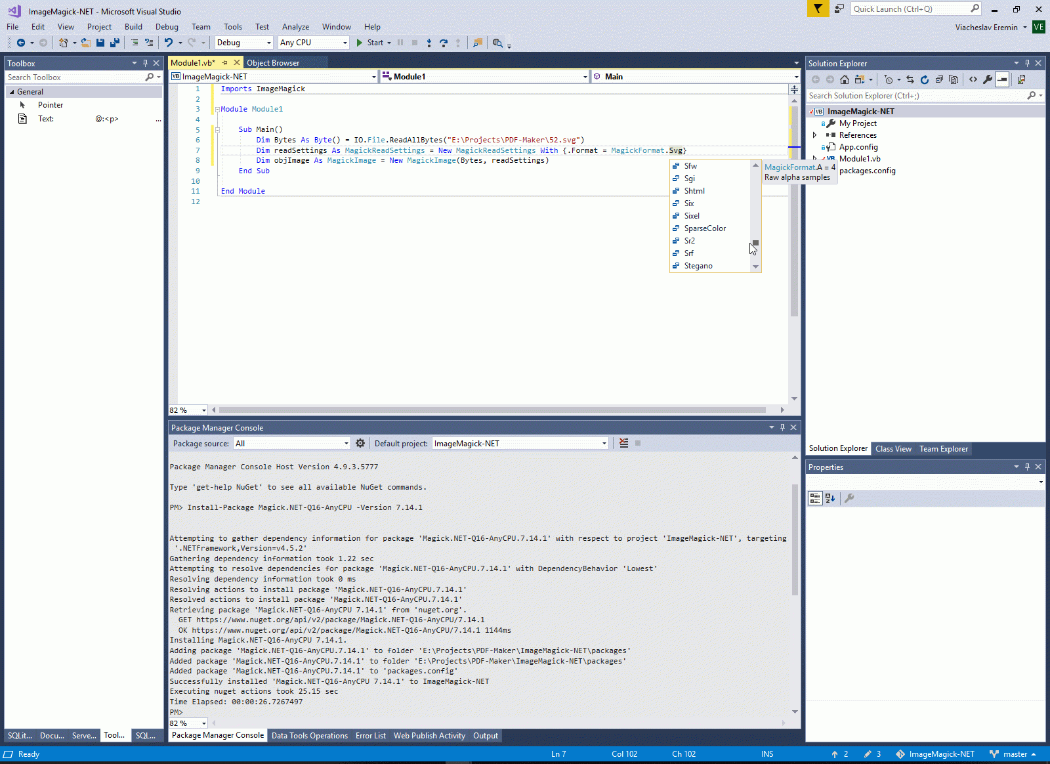Toggle Auto Hide pin on Package Manager Console
This screenshot has width=1050, height=764.
tap(782, 427)
